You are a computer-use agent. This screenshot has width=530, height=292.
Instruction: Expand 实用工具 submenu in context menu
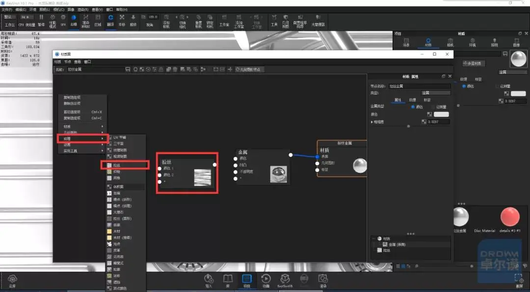[x=83, y=151]
